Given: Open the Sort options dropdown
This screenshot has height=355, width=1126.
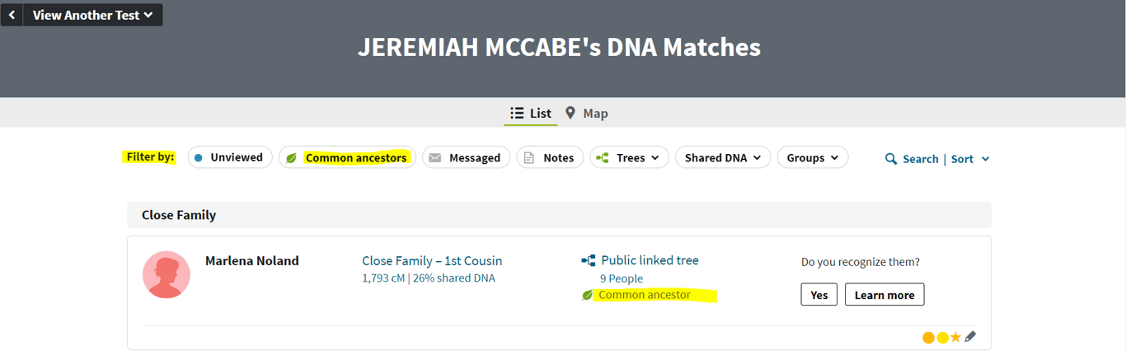Looking at the screenshot, I should [970, 159].
